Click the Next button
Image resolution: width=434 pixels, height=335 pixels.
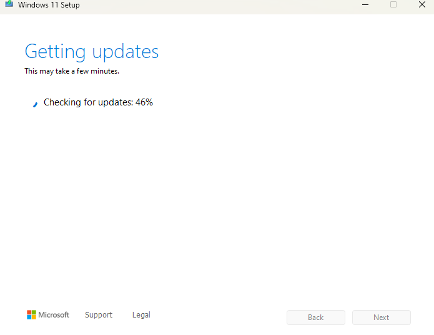(381, 318)
